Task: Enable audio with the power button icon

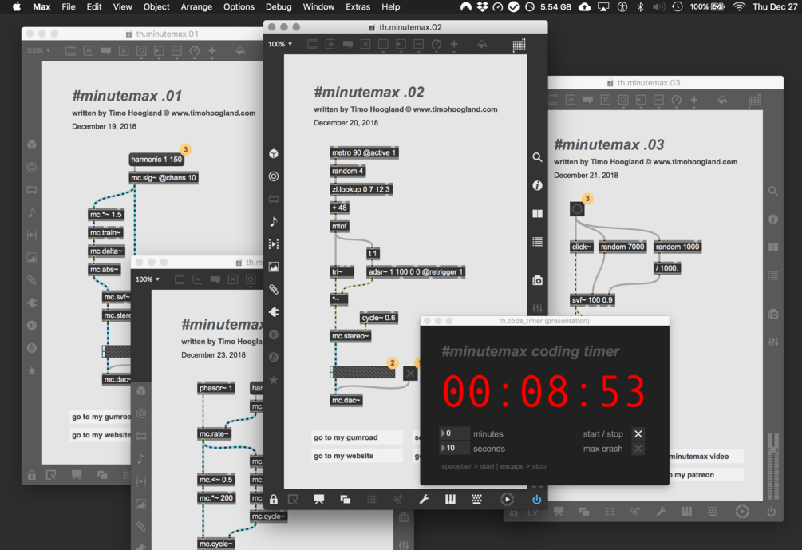Action: point(536,499)
